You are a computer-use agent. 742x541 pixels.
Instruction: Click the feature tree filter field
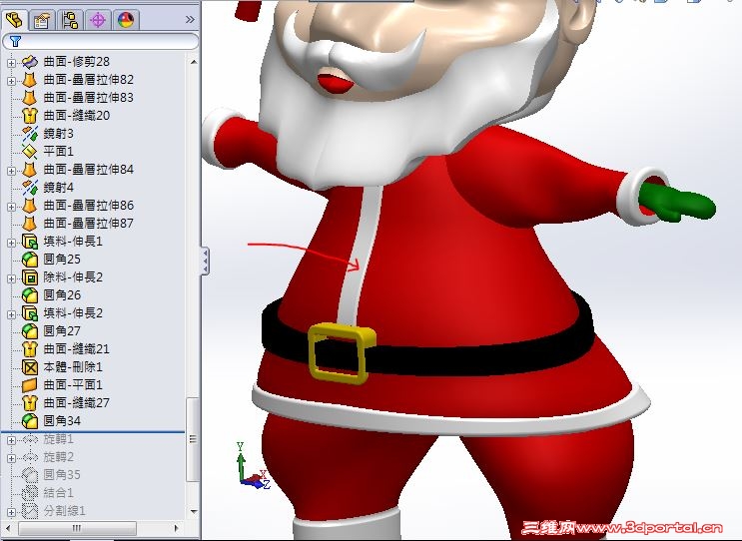pyautogui.click(x=100, y=41)
